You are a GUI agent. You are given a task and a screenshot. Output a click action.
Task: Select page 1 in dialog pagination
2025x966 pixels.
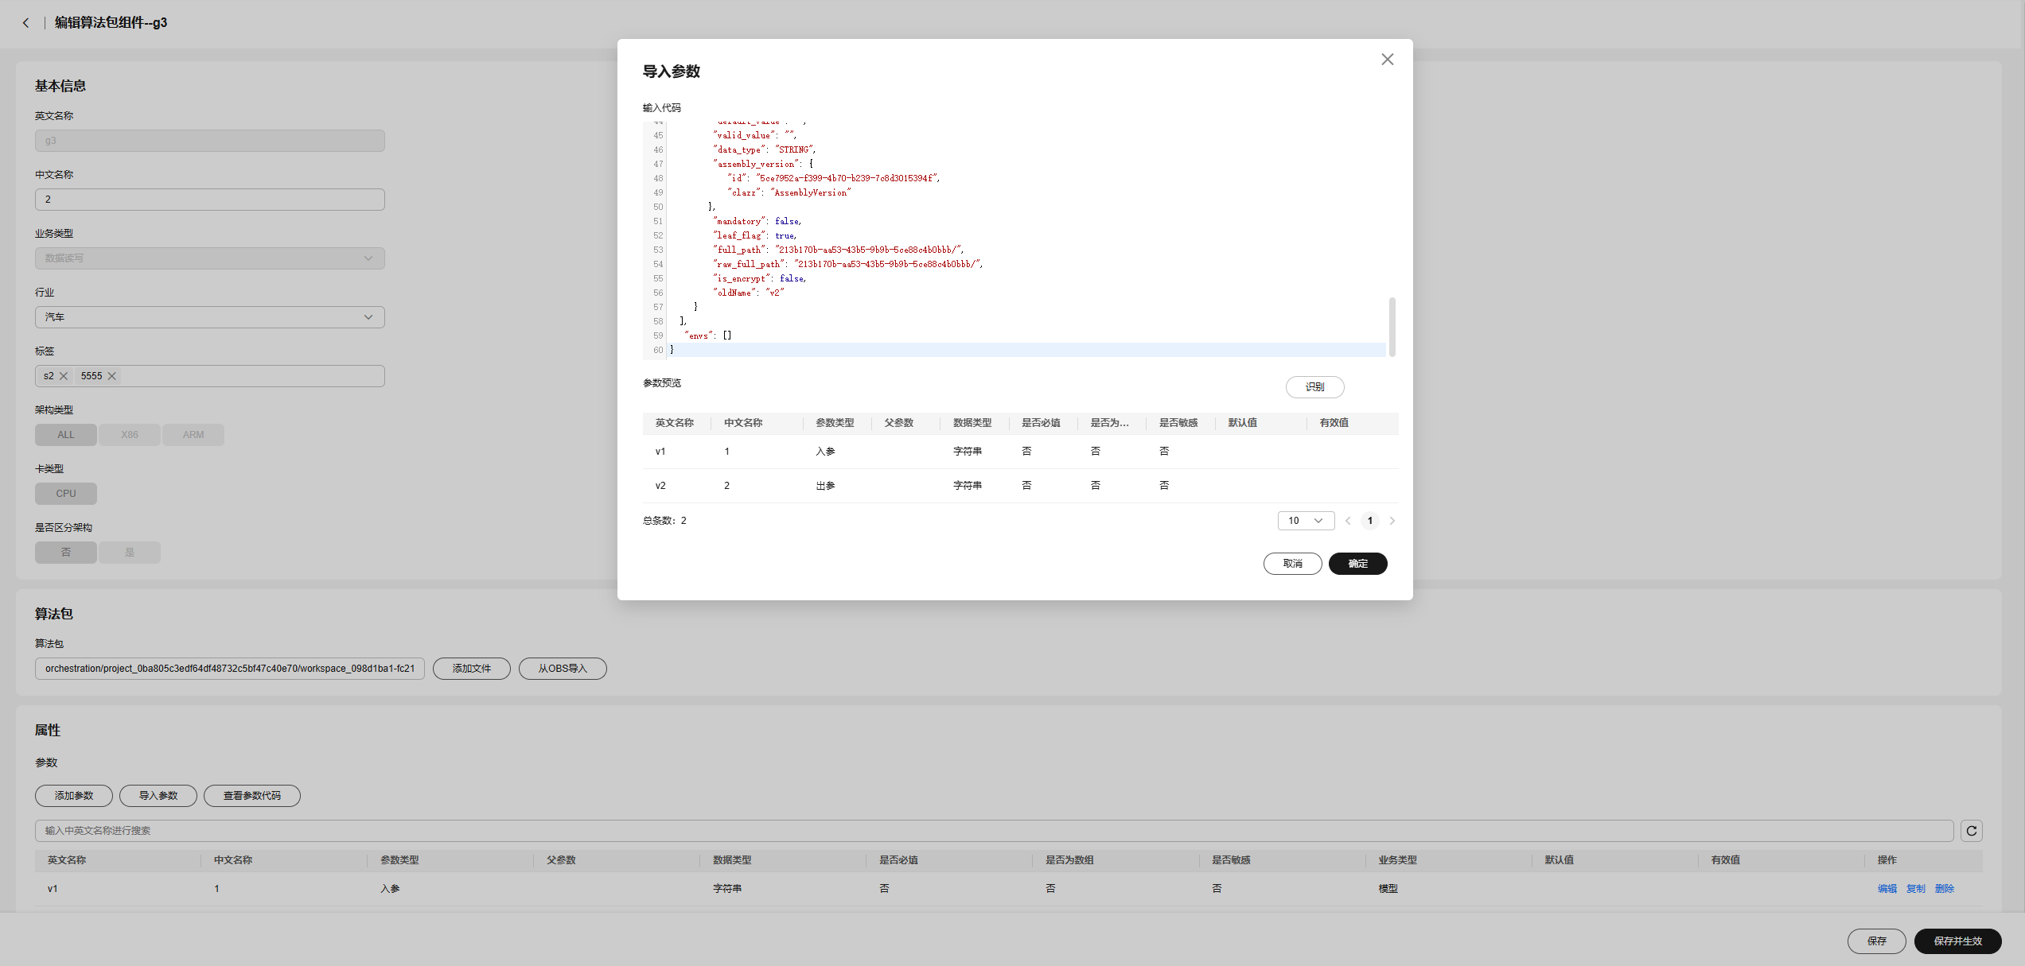[x=1369, y=521]
